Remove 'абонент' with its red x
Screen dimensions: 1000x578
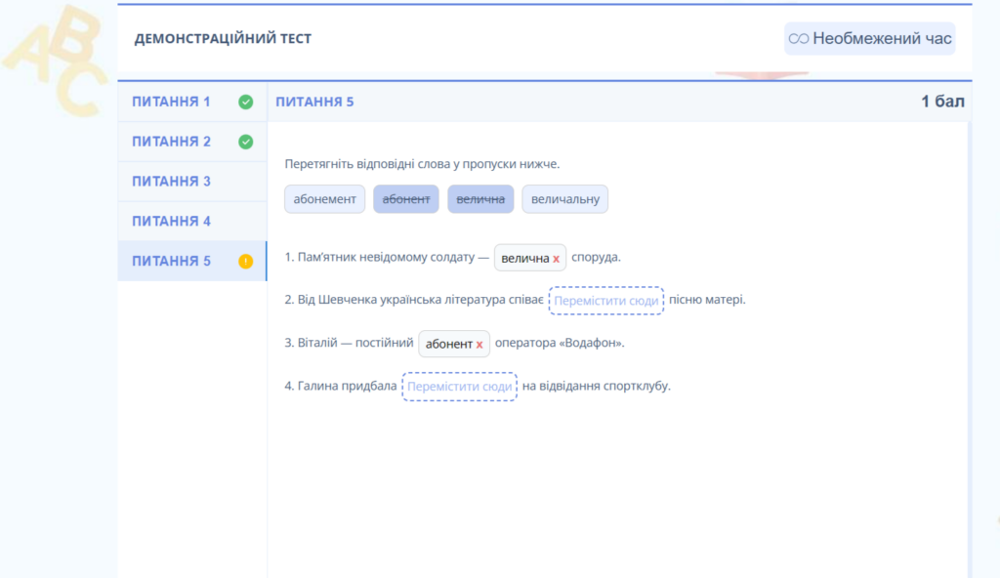point(479,345)
